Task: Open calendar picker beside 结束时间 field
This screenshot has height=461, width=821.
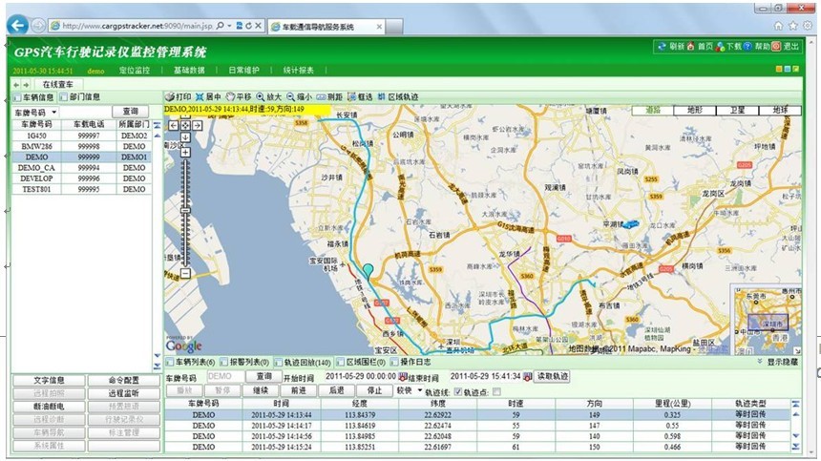Action: pyautogui.click(x=527, y=376)
